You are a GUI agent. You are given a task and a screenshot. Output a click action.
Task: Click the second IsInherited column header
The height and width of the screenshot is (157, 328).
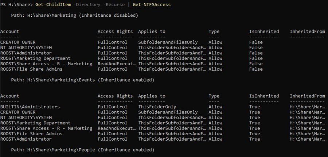pyautogui.click(x=264, y=96)
